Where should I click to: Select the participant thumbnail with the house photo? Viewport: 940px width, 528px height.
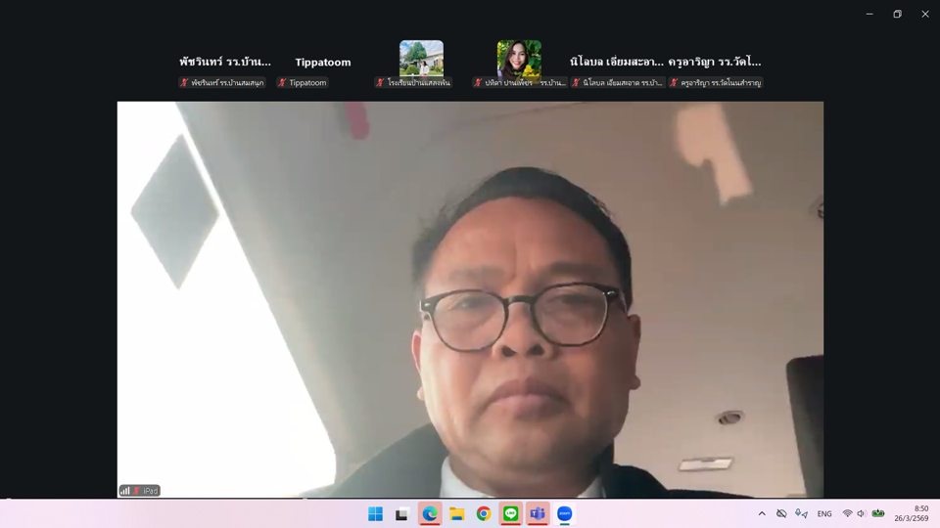pos(421,59)
